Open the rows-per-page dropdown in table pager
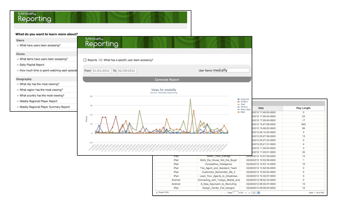 pyautogui.click(x=256, y=193)
